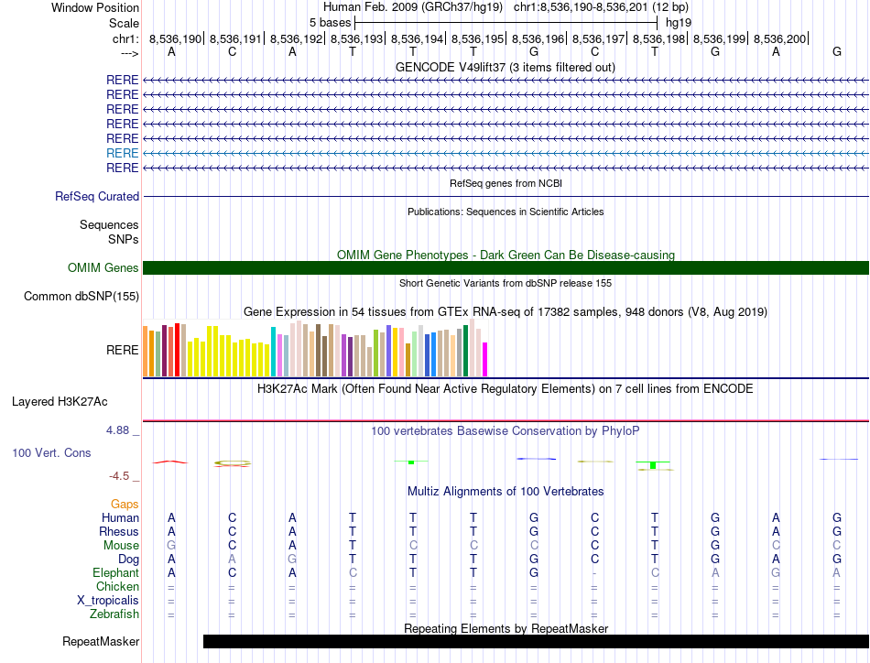The width and height of the screenshot is (870, 663).
Task: Click Multiz Alignments of 100 Vertebrates title
Action: [506, 491]
